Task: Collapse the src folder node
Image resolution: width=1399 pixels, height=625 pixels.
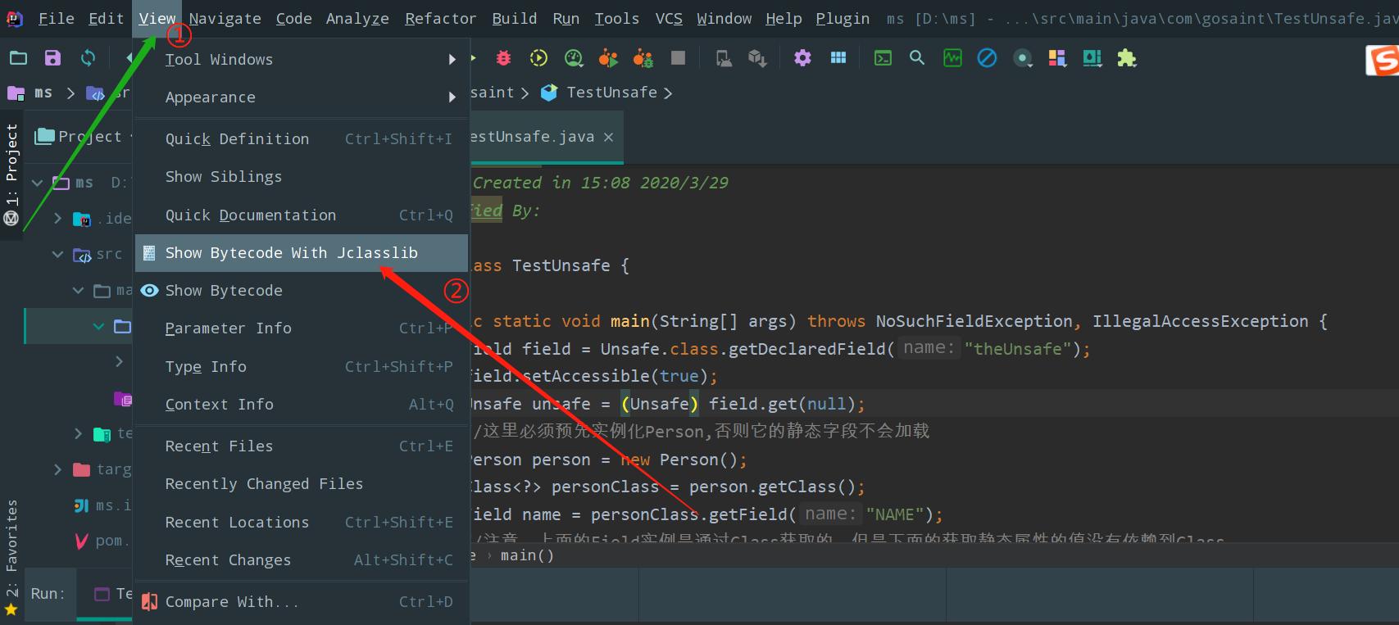Action: (57, 254)
